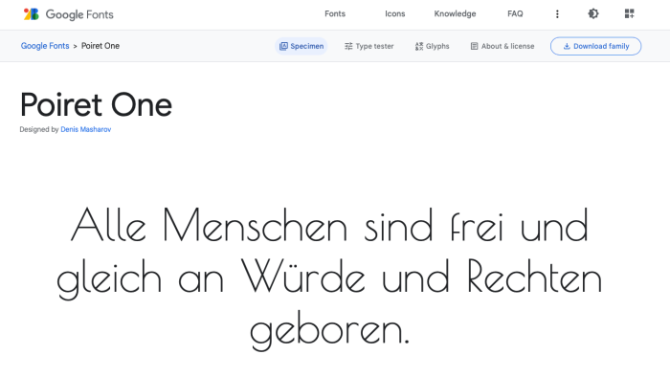This screenshot has height=377, width=670.
Task: Switch to the Type tester tab
Action: [368, 46]
